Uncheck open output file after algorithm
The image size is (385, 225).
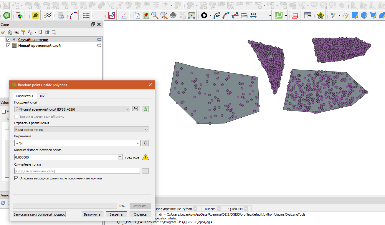tap(16, 178)
